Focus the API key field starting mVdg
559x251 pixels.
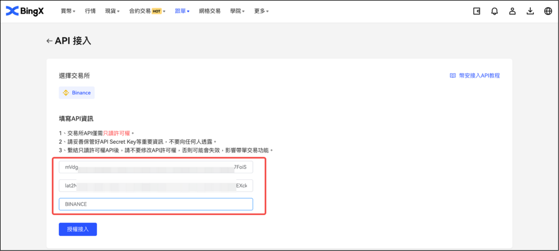(x=156, y=167)
